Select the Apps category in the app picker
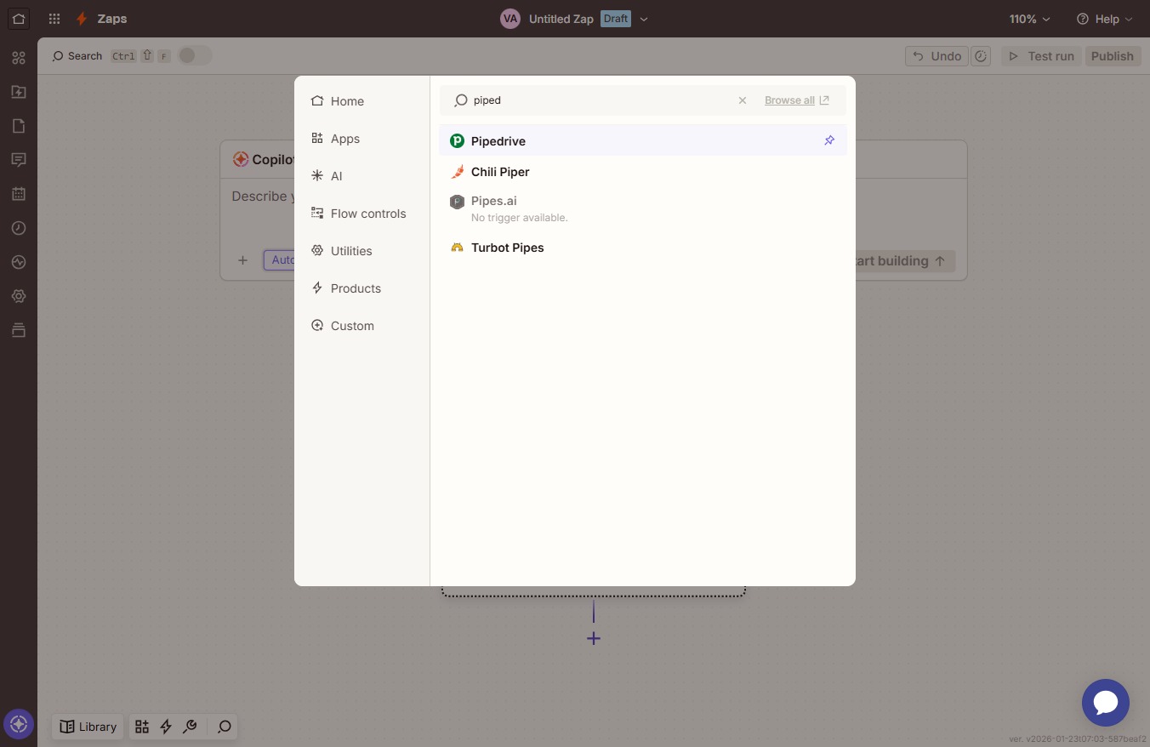The image size is (1150, 747). pos(362,139)
